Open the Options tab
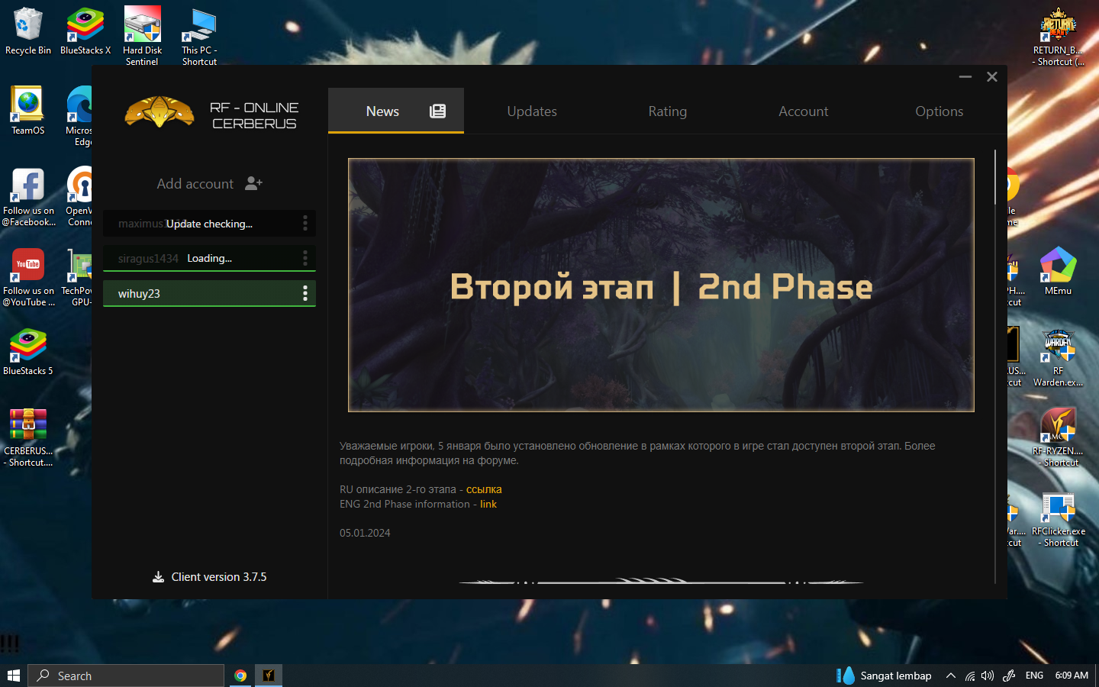Screen dimensions: 1099x687 click(939, 111)
